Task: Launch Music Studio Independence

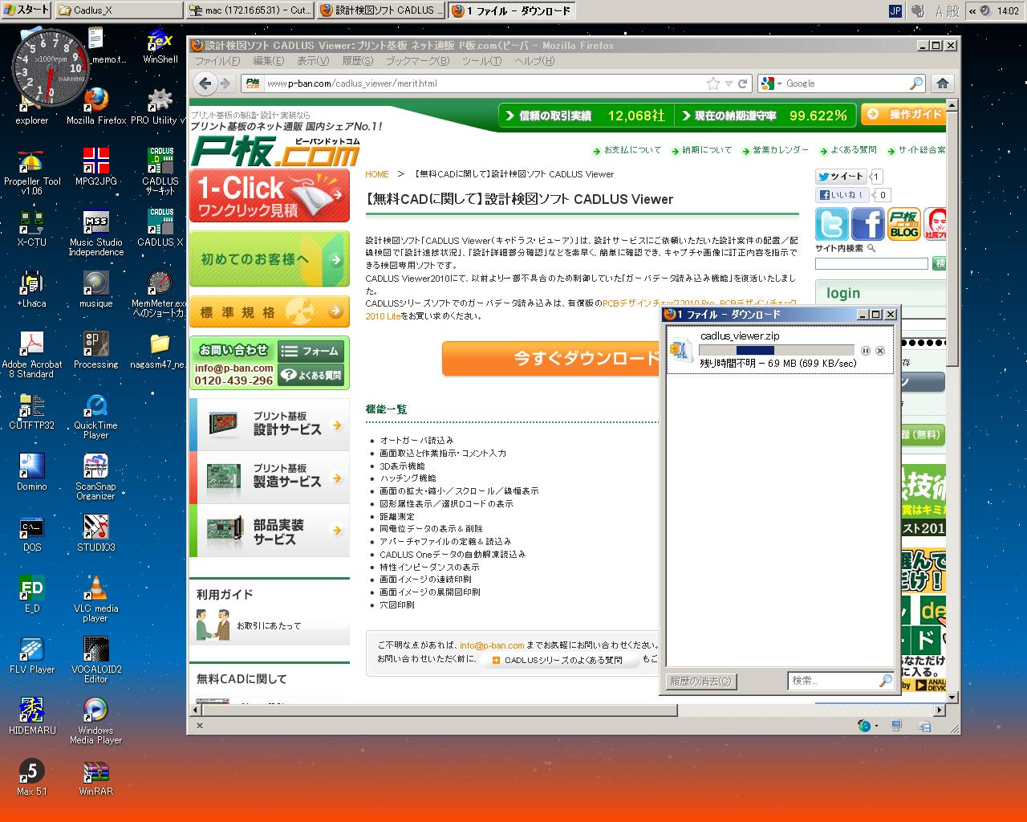Action: (x=96, y=233)
